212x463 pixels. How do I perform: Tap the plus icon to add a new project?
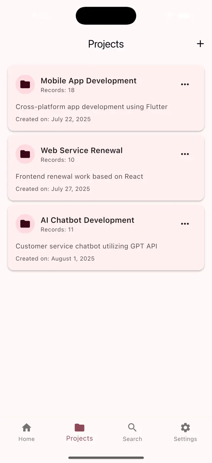(x=200, y=44)
